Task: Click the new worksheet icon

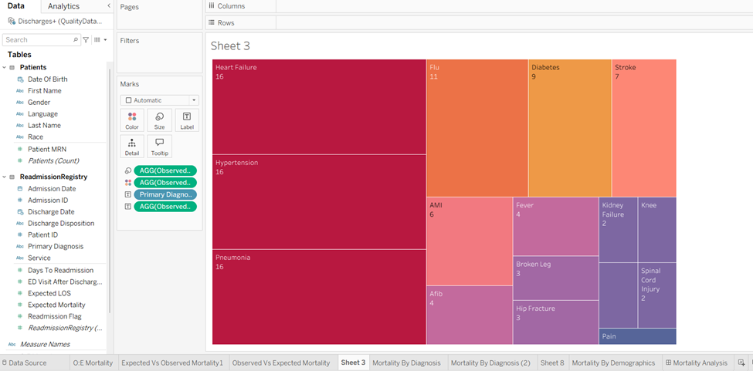Action: (741, 363)
